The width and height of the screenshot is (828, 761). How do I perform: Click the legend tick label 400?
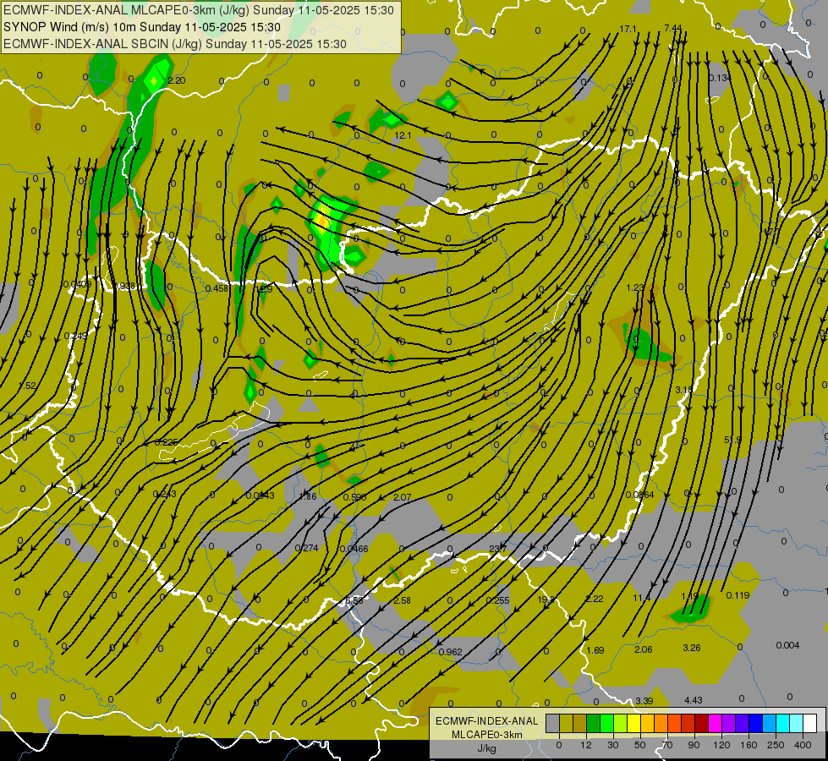(803, 745)
